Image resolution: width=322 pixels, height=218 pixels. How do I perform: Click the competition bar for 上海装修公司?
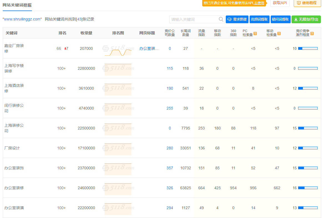coord(308,128)
